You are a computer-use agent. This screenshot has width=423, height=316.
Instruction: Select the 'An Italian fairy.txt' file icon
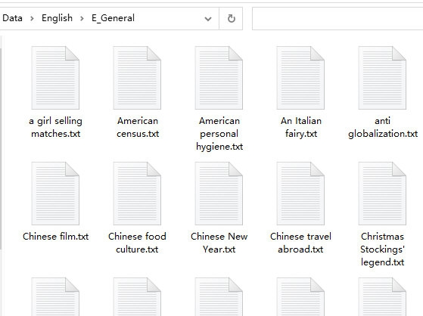(x=300, y=78)
